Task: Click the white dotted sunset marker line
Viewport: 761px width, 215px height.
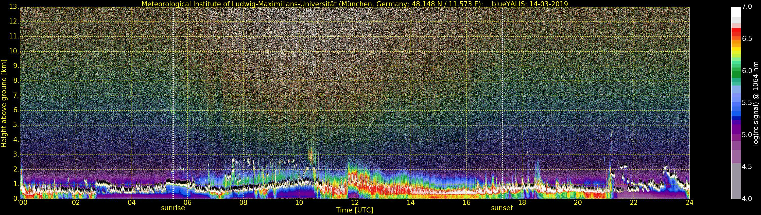Action: 502,103
